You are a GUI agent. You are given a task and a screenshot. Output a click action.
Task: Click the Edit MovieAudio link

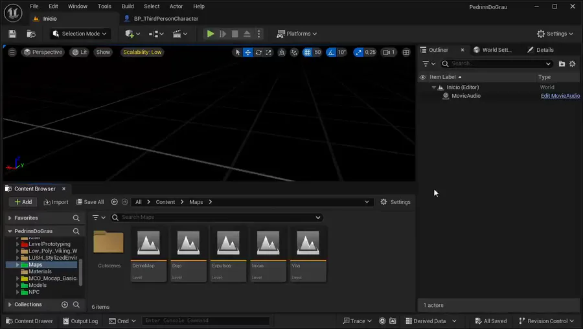click(x=560, y=96)
